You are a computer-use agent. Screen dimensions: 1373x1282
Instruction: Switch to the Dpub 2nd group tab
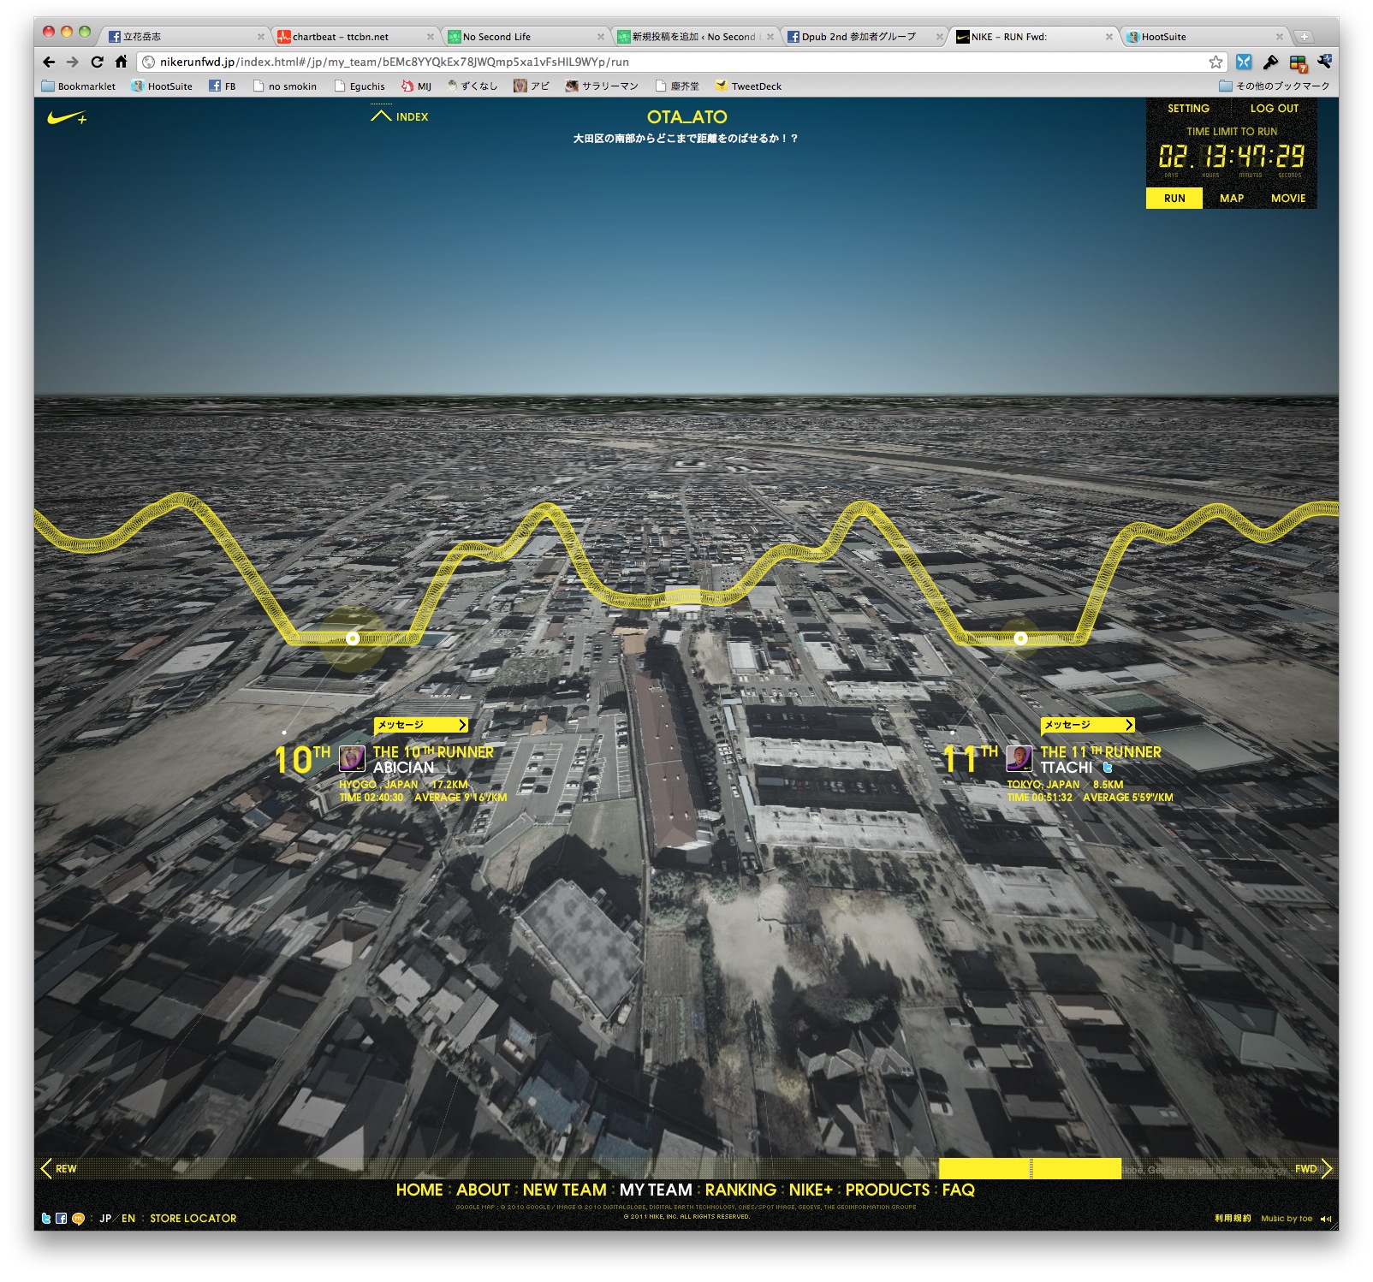(865, 36)
